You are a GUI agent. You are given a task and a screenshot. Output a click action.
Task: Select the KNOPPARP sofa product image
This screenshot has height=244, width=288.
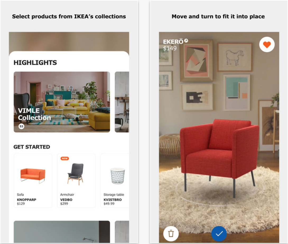tap(33, 176)
